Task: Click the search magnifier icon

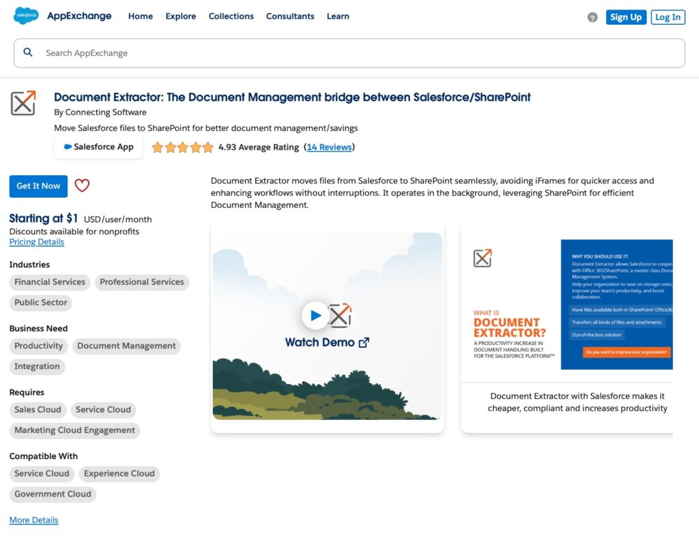Action: tap(27, 53)
